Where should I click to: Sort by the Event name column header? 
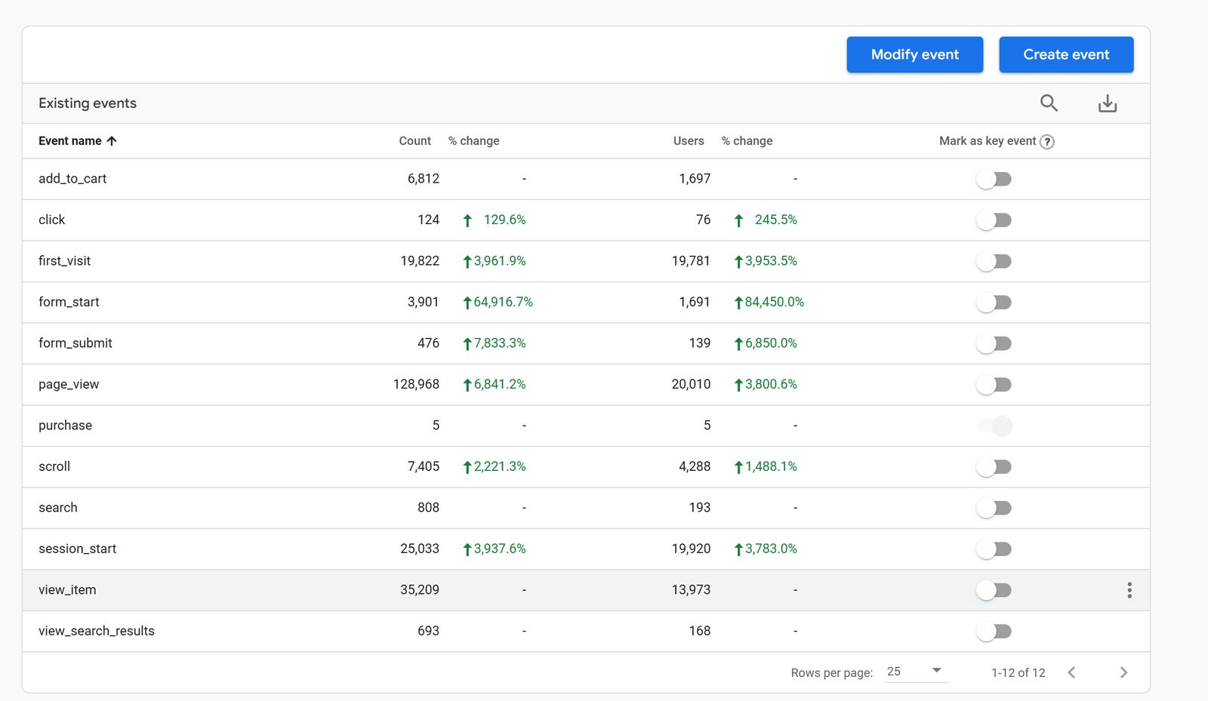coord(78,141)
